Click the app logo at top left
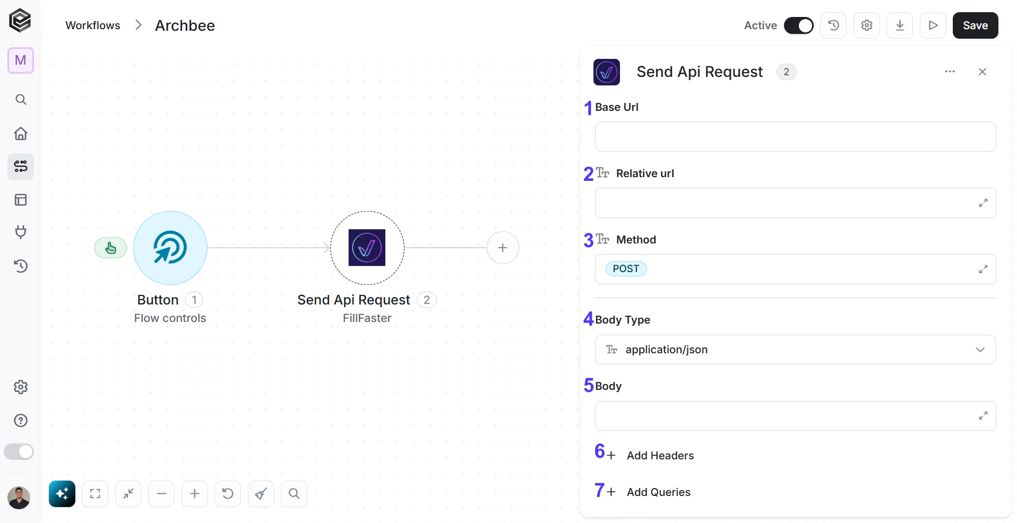Viewport: 1017px width, 523px height. (20, 21)
